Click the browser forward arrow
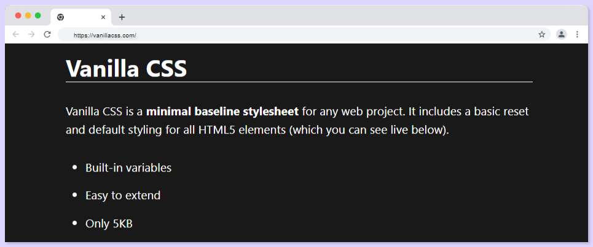 31,34
